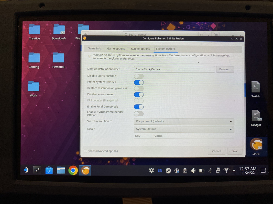The image size is (273, 204).
Task: Click the Cancel button
Action: [x=216, y=151]
